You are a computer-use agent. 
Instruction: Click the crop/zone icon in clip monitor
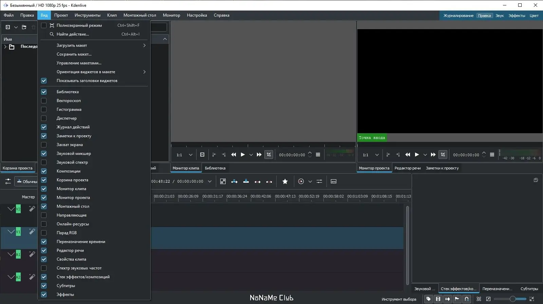(x=269, y=155)
